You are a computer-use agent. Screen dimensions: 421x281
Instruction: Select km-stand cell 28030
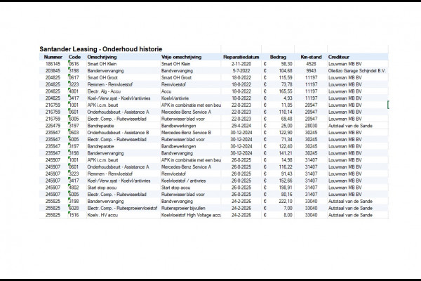coord(311,126)
